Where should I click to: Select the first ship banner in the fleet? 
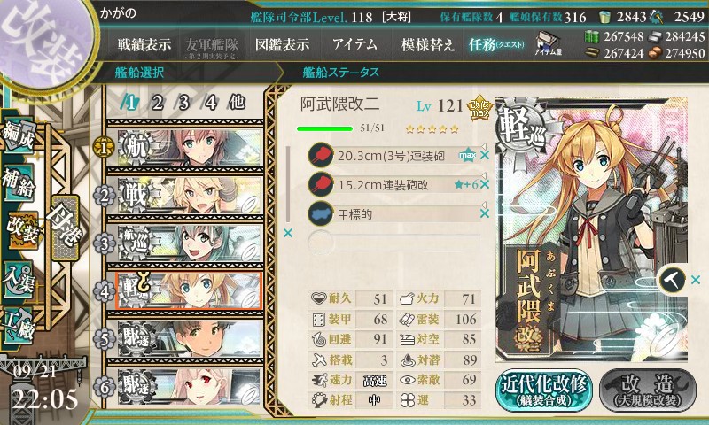click(x=189, y=147)
